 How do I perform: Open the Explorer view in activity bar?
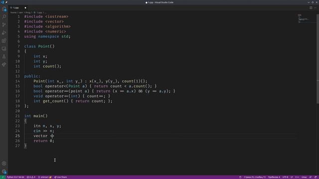[4, 9]
